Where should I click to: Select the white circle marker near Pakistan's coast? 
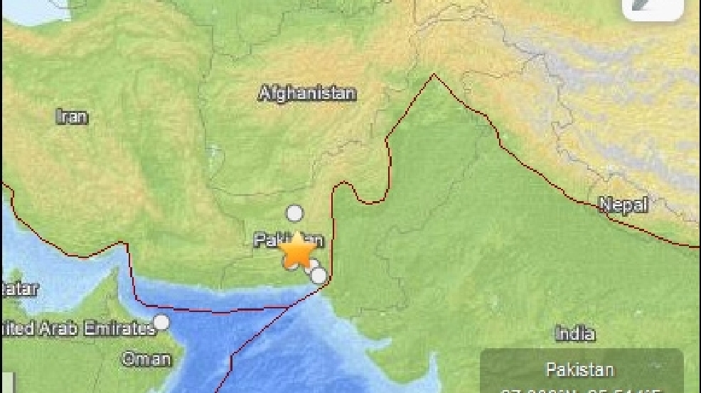tap(319, 276)
